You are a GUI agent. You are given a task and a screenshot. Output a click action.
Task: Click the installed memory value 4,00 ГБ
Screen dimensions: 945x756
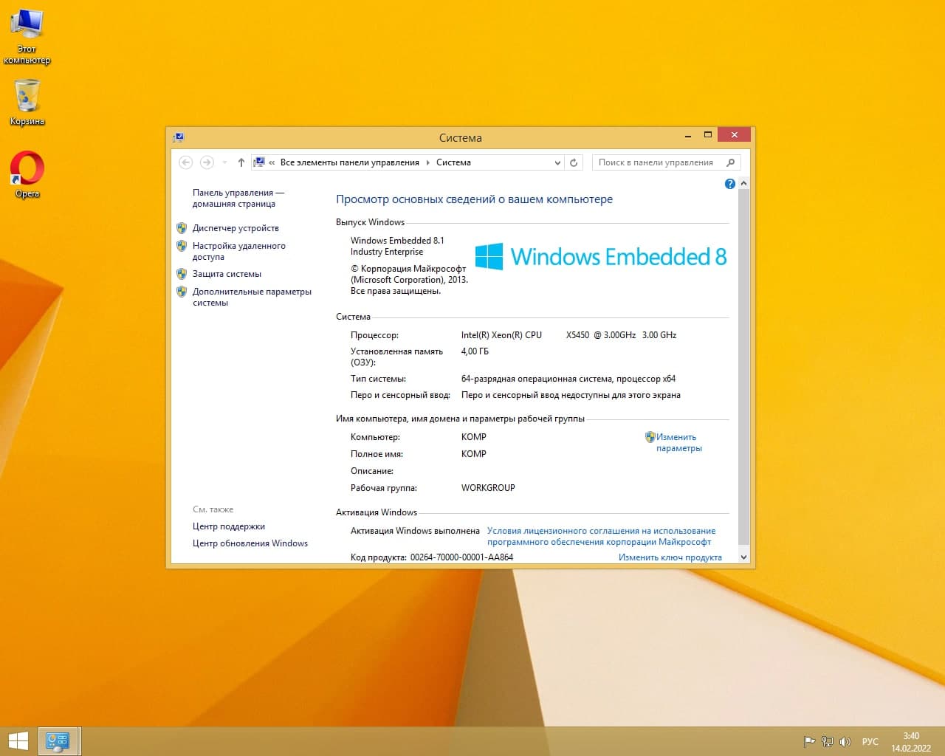[475, 351]
